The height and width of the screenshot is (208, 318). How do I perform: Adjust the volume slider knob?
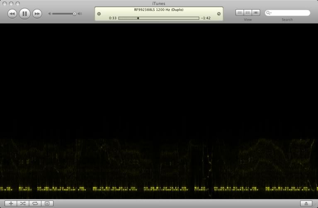(75, 14)
